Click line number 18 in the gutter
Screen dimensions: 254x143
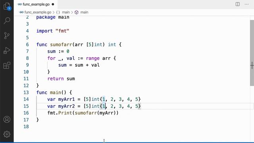click(x=26, y=127)
